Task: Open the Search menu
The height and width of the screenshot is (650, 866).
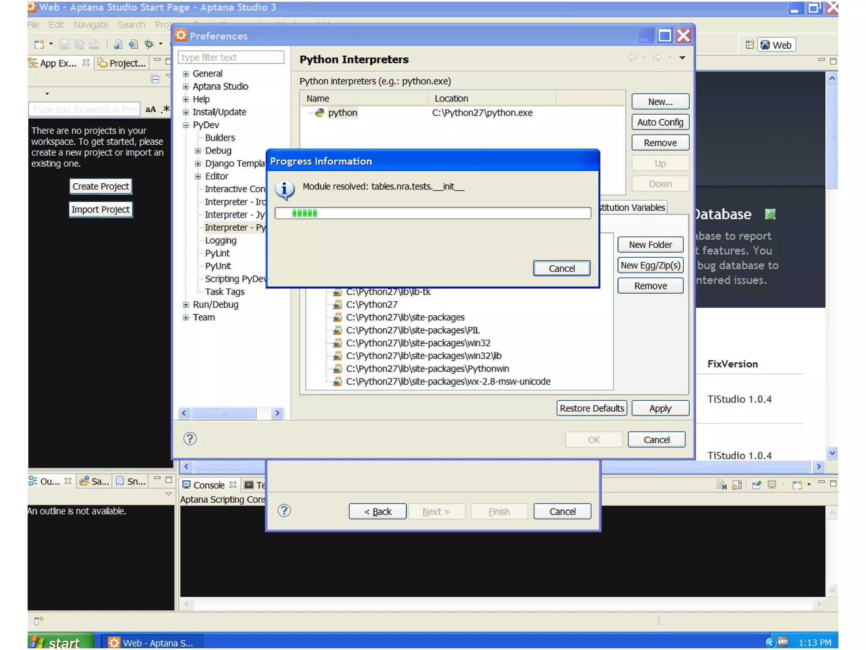Action: pyautogui.click(x=132, y=25)
